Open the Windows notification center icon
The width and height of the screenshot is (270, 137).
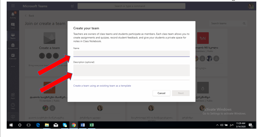pos(251,125)
